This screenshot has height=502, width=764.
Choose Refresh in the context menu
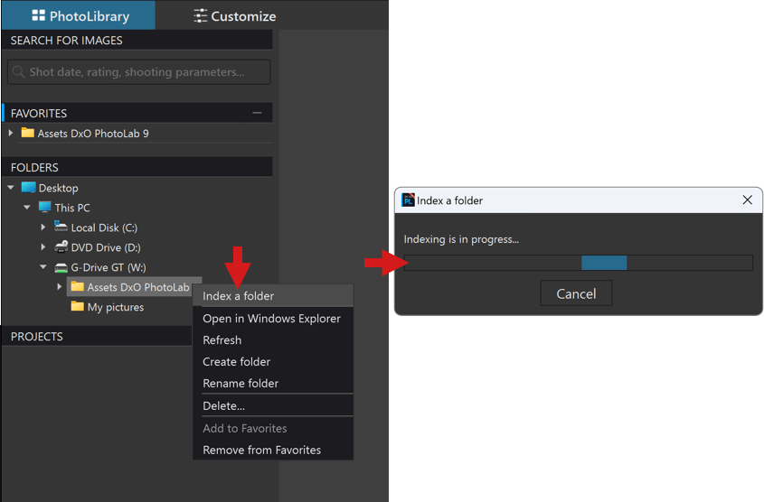click(x=273, y=340)
